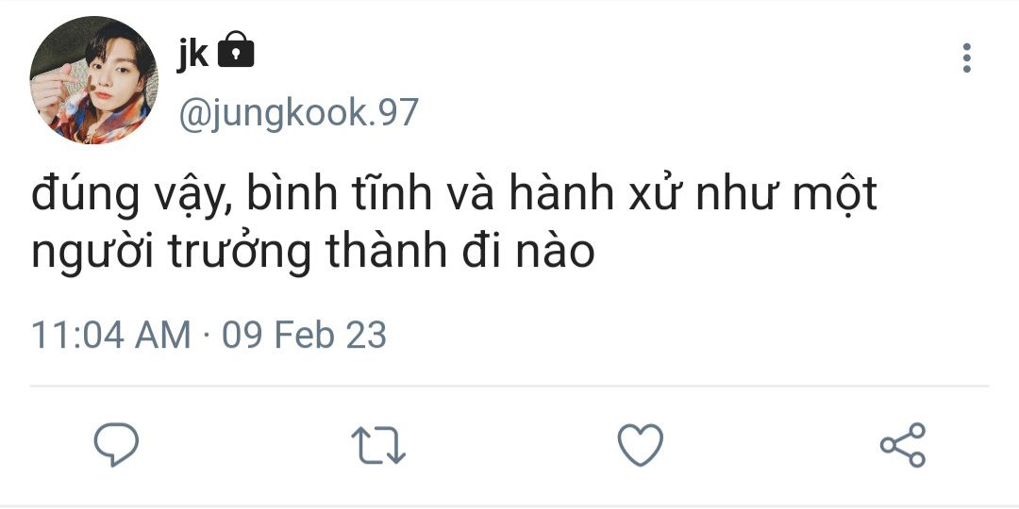Select the tweet's first line starting đúng vậy

[x=454, y=195]
